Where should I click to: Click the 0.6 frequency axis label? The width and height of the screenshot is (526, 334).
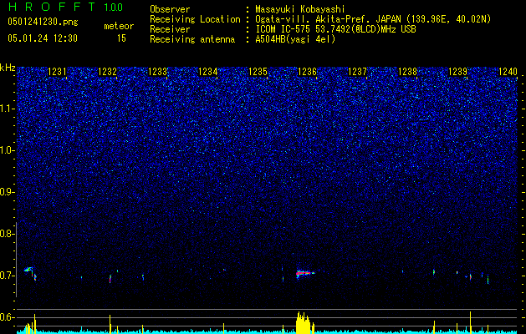(7, 317)
